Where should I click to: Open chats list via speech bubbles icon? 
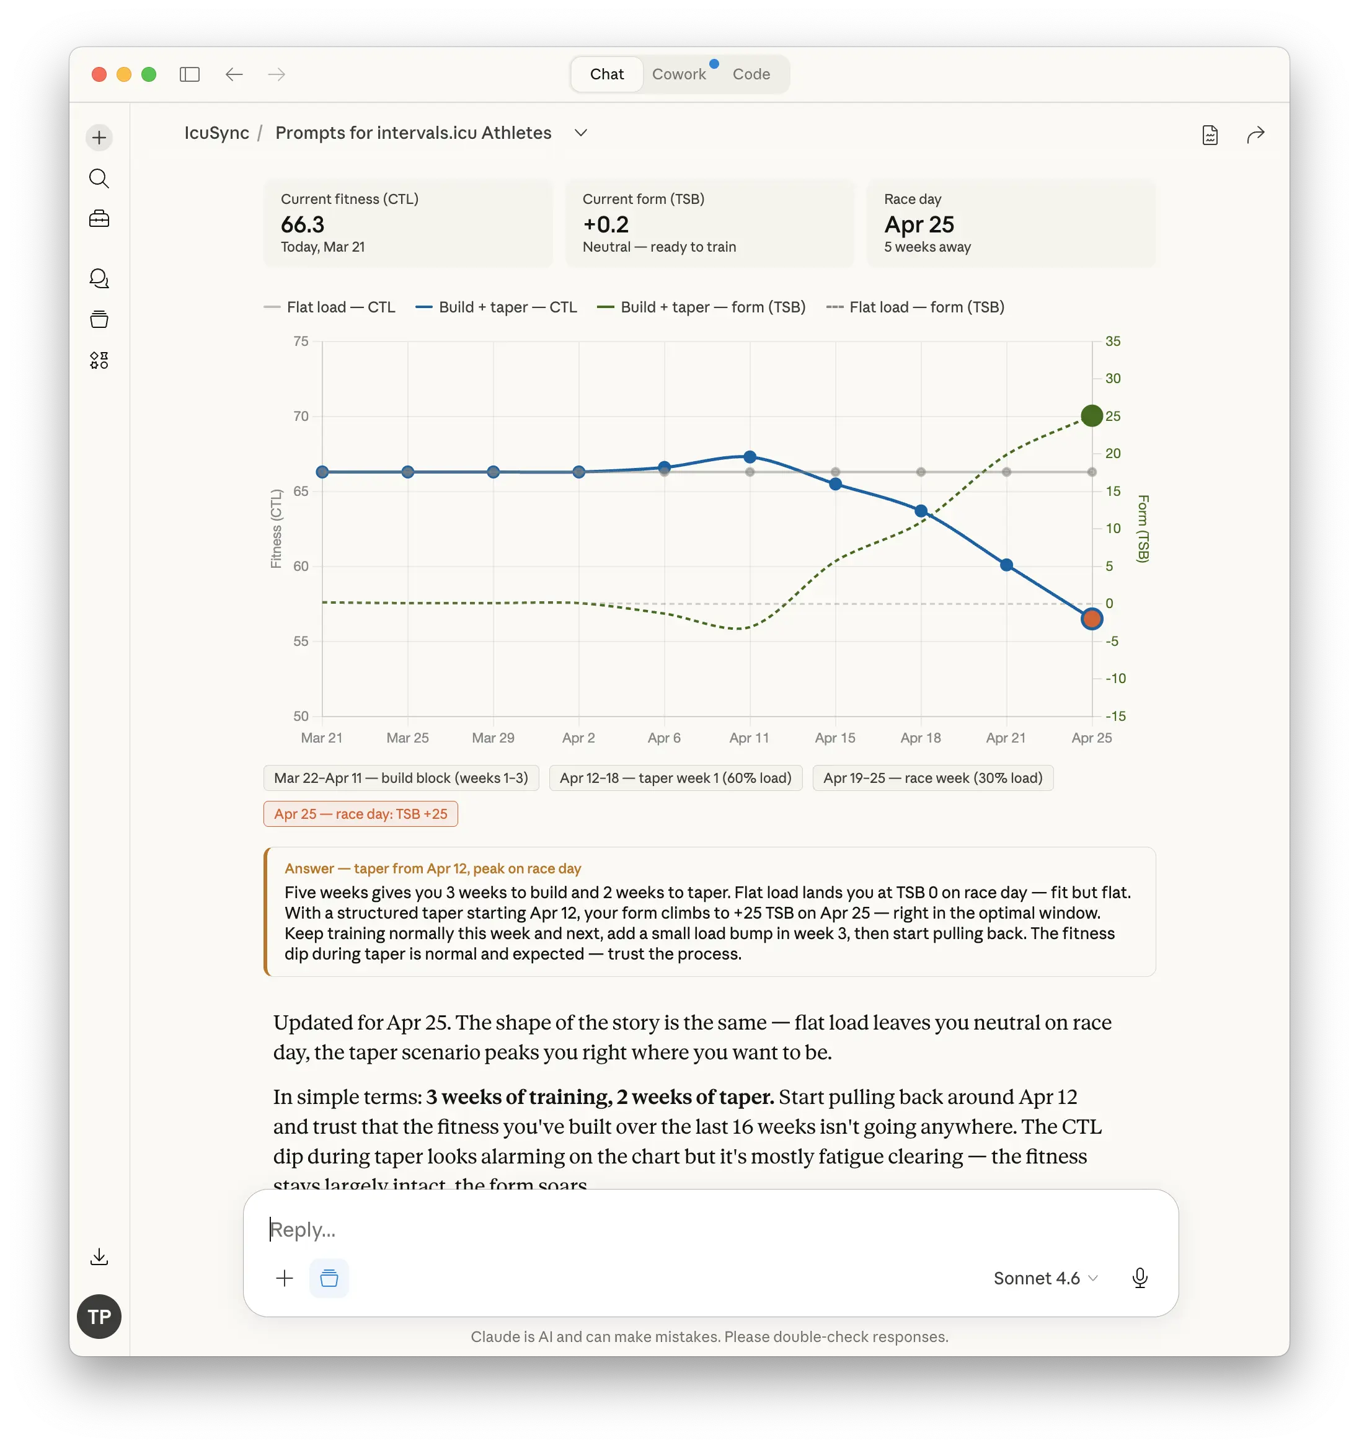click(99, 278)
